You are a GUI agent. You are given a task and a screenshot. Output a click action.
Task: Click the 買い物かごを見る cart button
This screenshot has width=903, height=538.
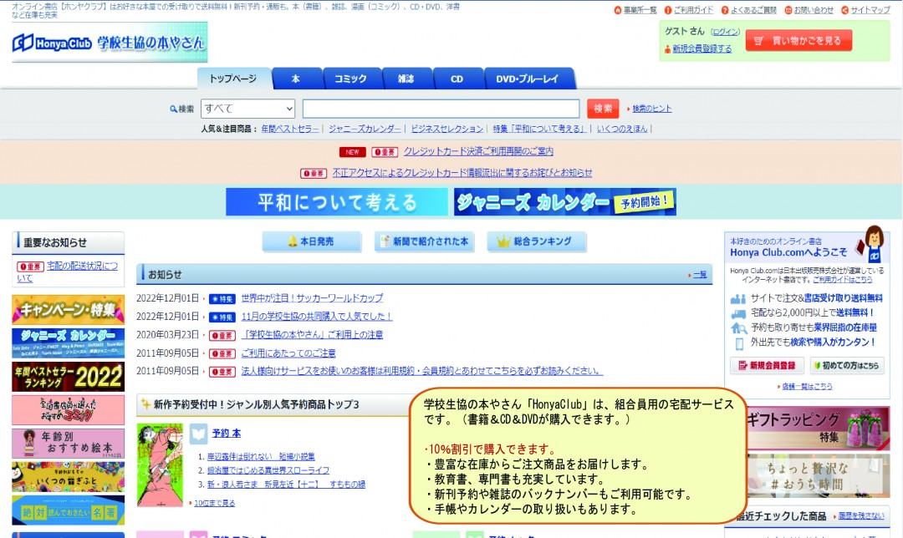pyautogui.click(x=798, y=41)
